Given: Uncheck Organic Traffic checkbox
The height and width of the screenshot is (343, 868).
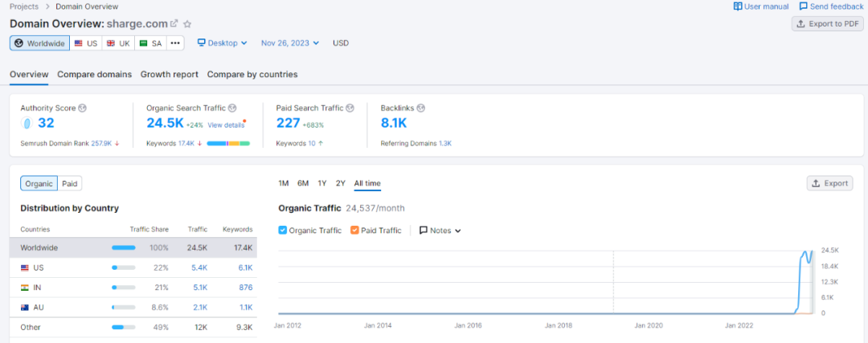Looking at the screenshot, I should pos(283,231).
